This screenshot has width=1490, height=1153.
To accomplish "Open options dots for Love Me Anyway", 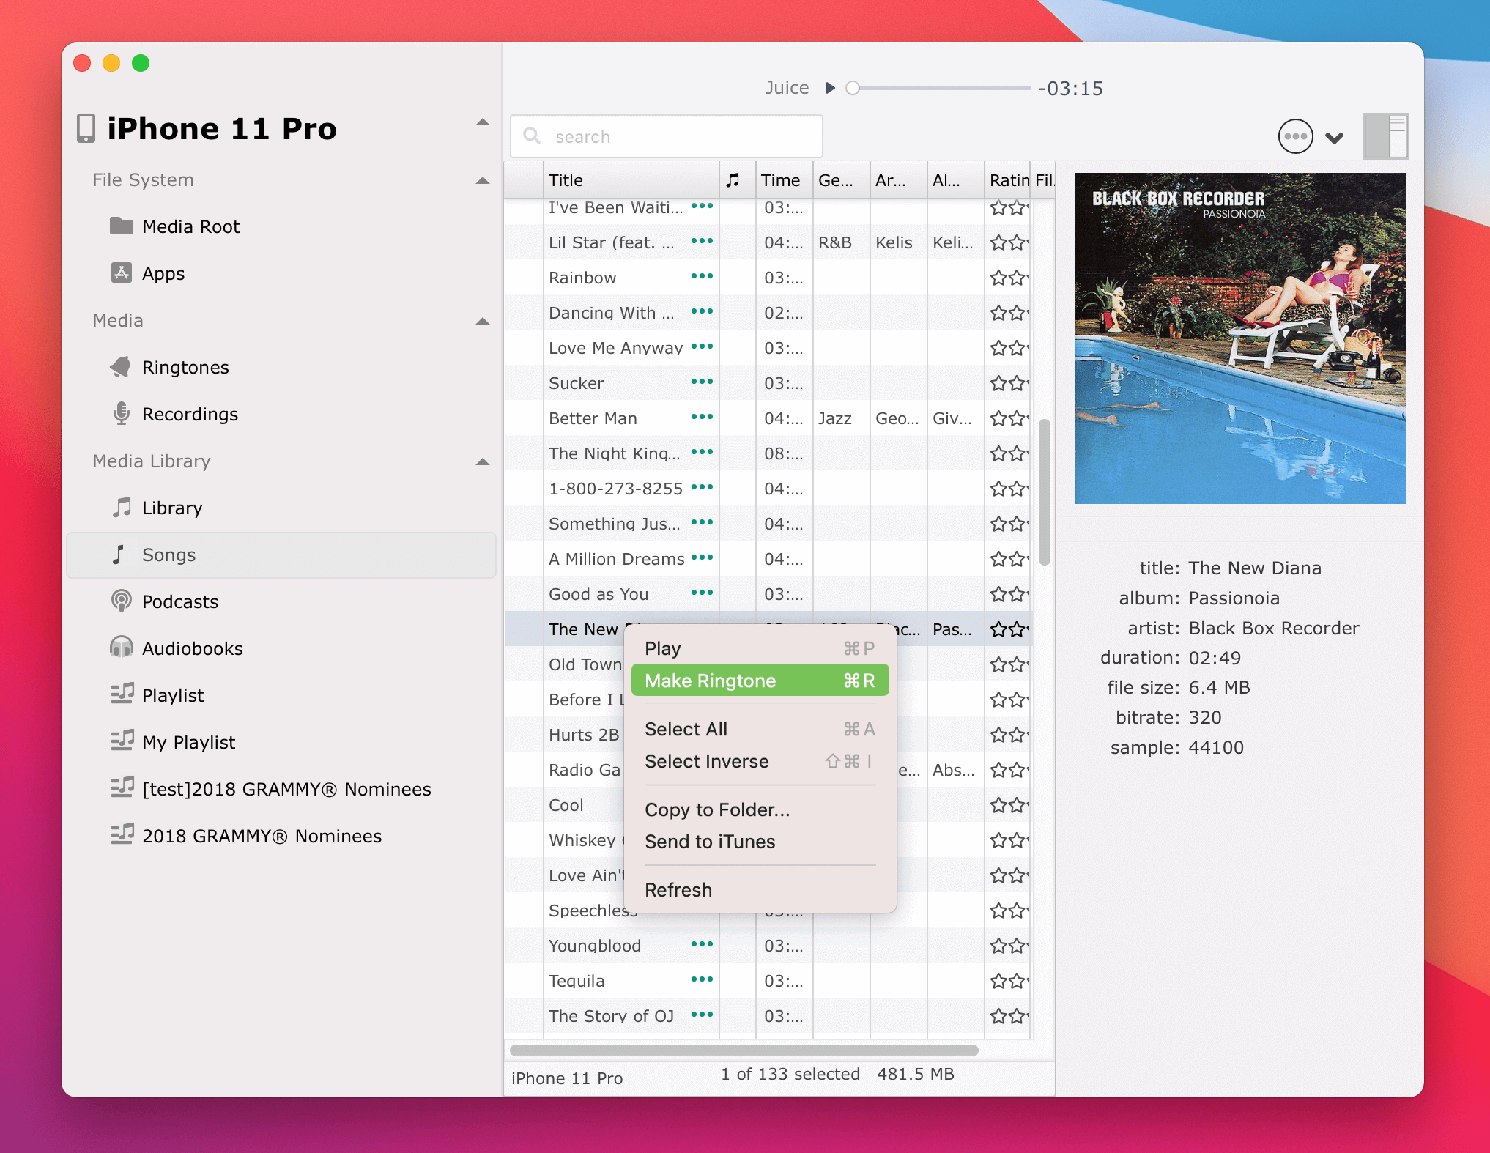I will (702, 346).
